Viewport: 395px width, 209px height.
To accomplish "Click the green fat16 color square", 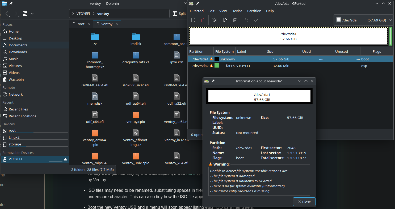I will [217, 66].
